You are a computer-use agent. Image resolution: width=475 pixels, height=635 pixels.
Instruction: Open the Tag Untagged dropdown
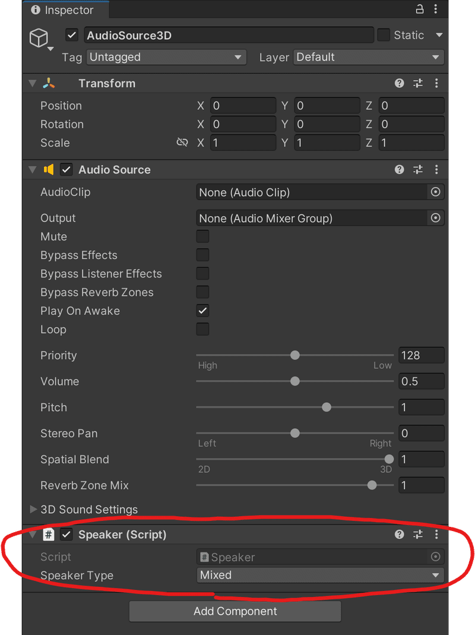(166, 57)
